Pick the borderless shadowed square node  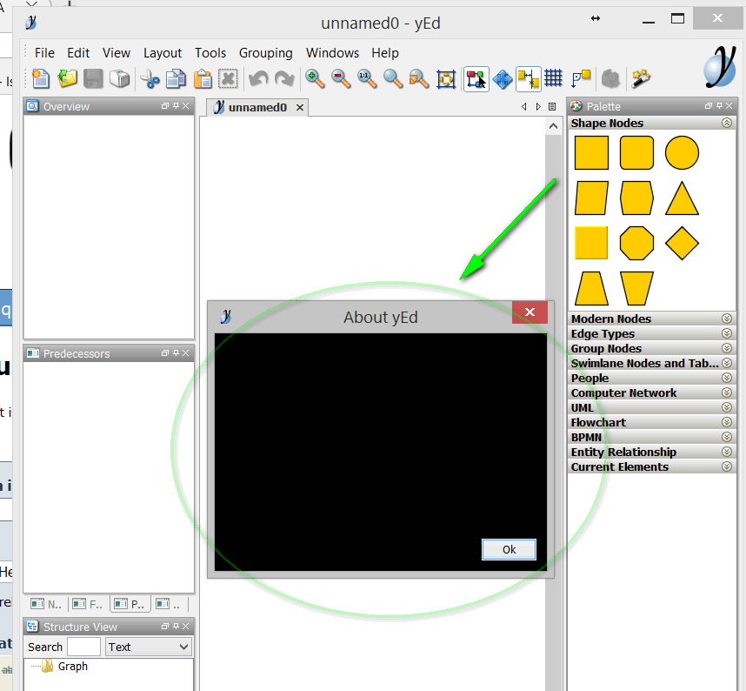[591, 244]
